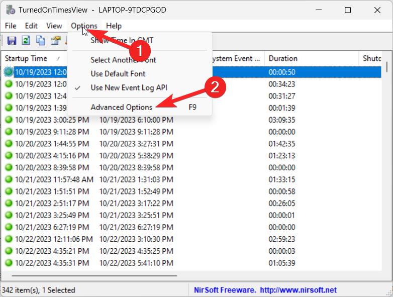Select startup time 10/21/2023 11:57:48 AM
393x297 pixels.
click(54, 179)
